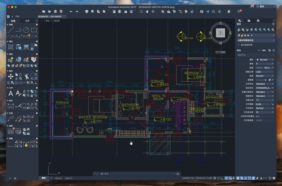Click the 俯视 view label

48,21
